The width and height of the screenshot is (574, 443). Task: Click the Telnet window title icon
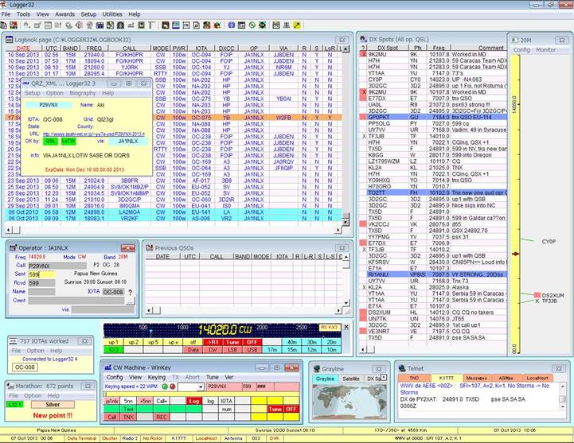tap(402, 368)
